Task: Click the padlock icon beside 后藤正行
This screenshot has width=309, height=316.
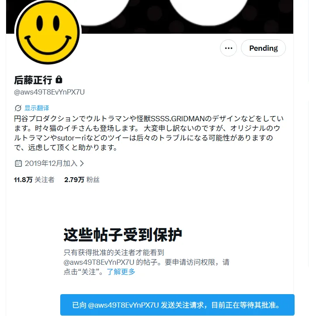Action: [x=59, y=80]
